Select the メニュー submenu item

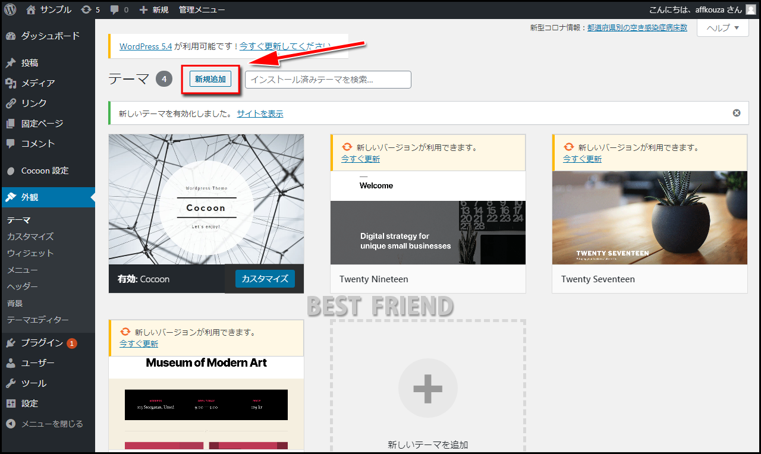pos(22,270)
